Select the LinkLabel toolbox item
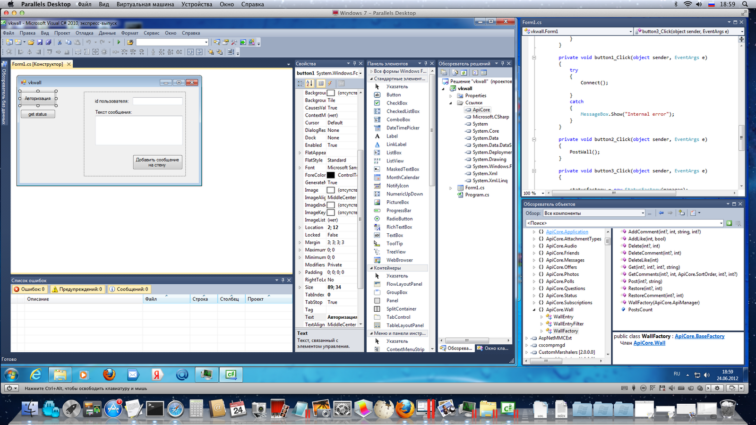756x425 pixels. (396, 144)
